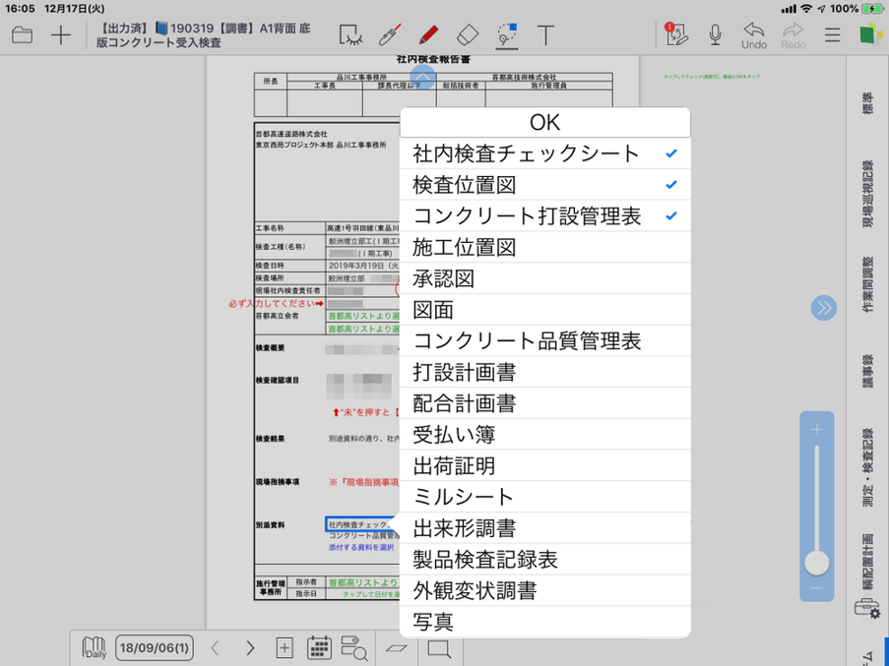
Task: Select the Text tool in the toolbar
Action: (x=546, y=35)
